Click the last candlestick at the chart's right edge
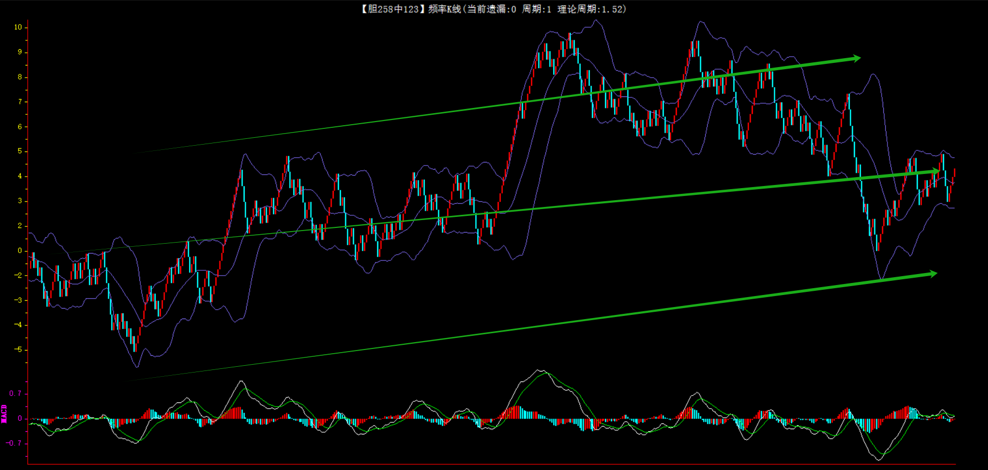Viewport: 988px width, 470px height. pyautogui.click(x=954, y=176)
